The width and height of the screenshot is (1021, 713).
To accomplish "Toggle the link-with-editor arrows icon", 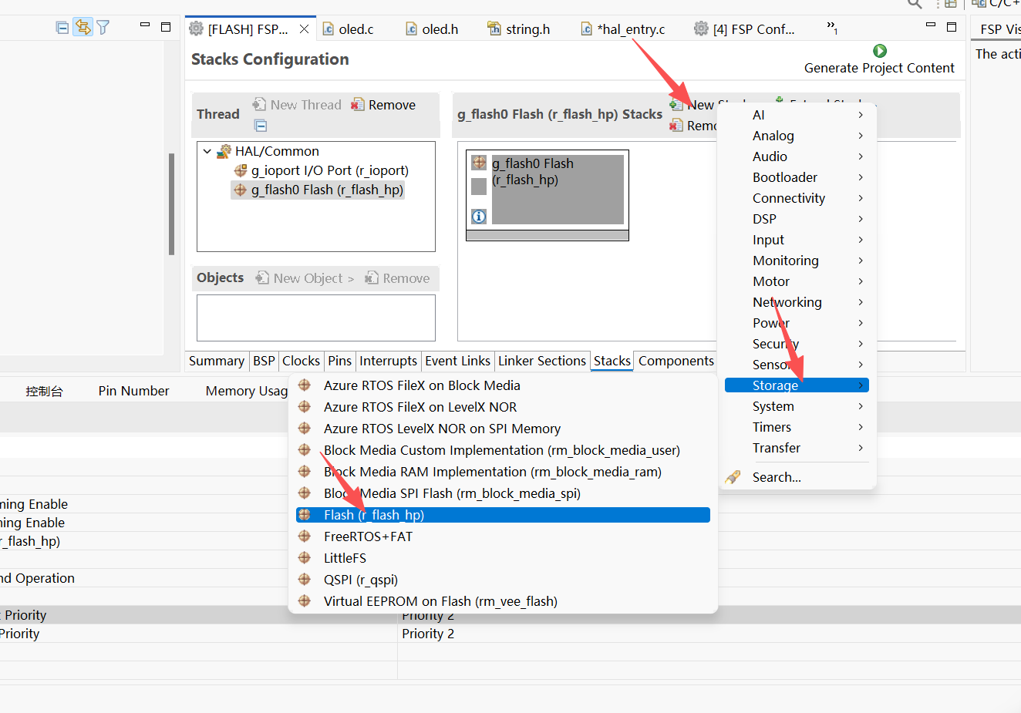I will coord(83,28).
